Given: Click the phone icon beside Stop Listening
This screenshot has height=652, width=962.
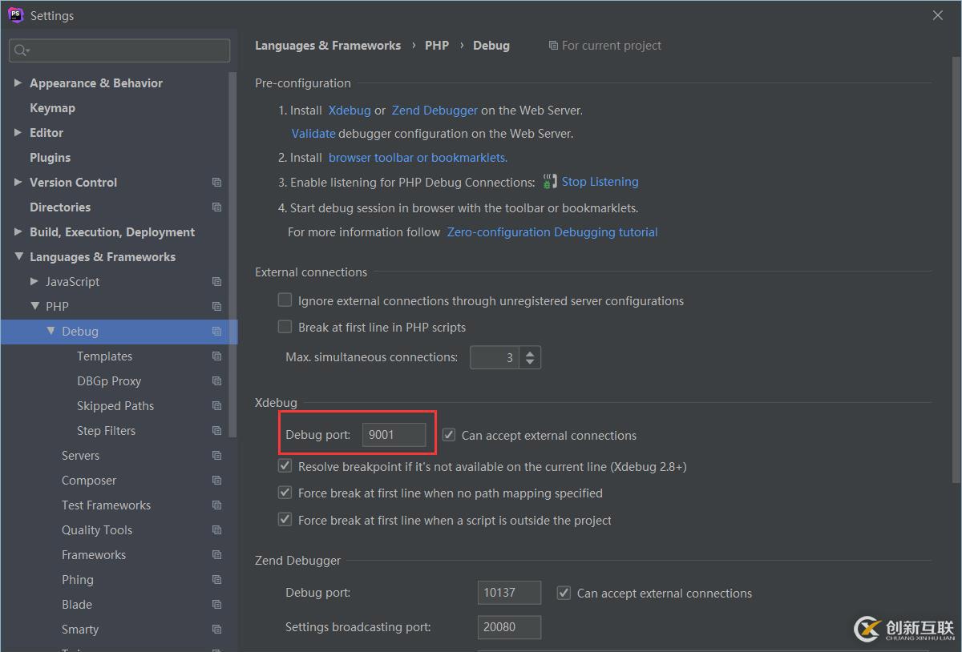Looking at the screenshot, I should click(549, 182).
